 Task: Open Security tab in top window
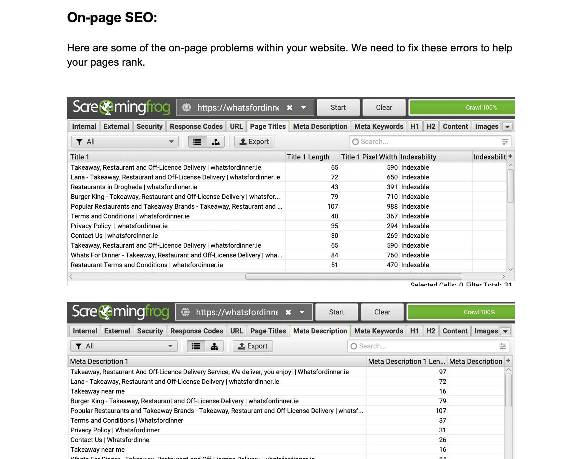click(x=150, y=126)
